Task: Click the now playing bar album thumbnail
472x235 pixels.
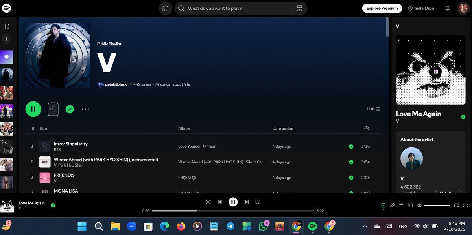Action: [x=7, y=205]
